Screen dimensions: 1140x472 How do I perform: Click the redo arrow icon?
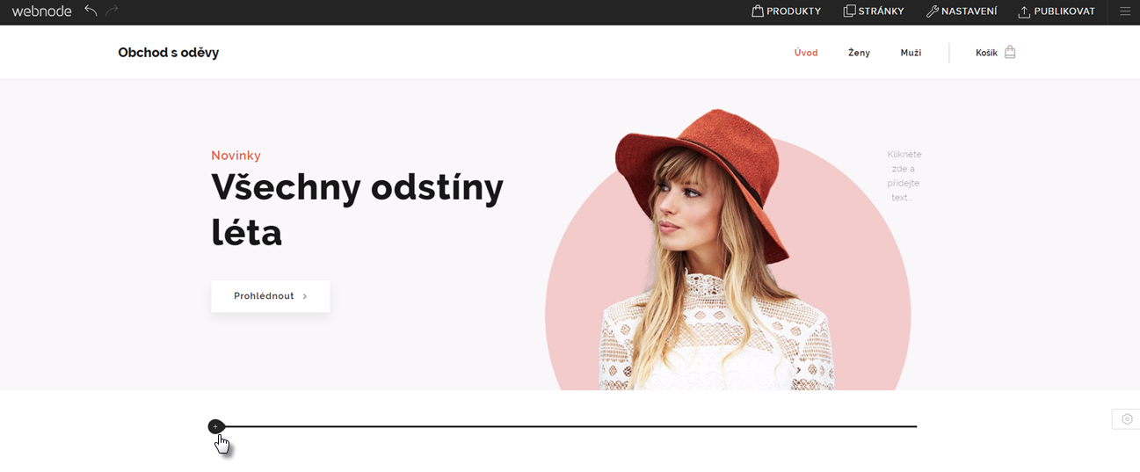click(x=112, y=11)
